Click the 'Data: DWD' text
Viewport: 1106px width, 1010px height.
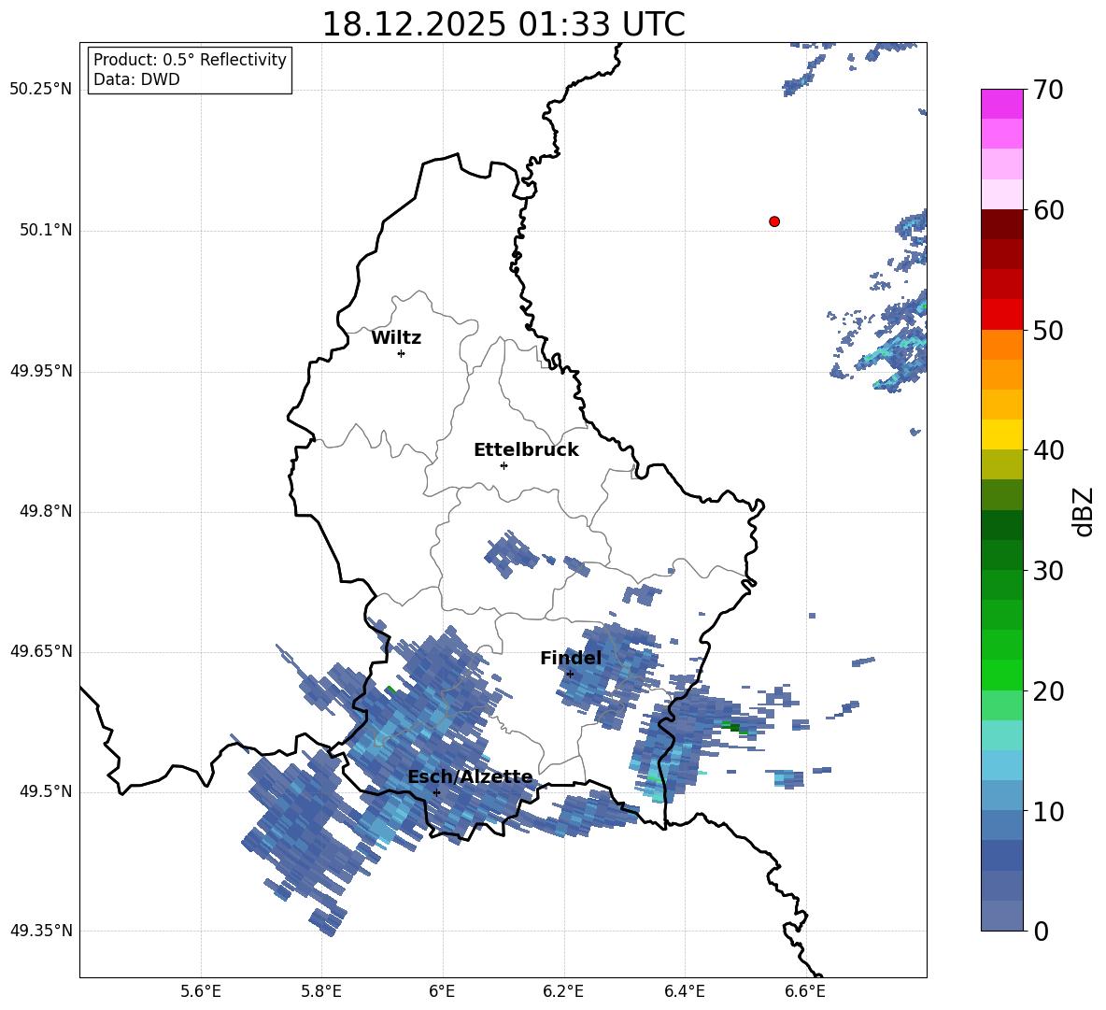(x=136, y=79)
